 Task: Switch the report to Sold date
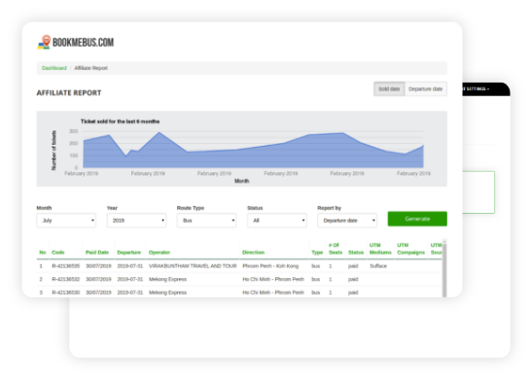389,89
